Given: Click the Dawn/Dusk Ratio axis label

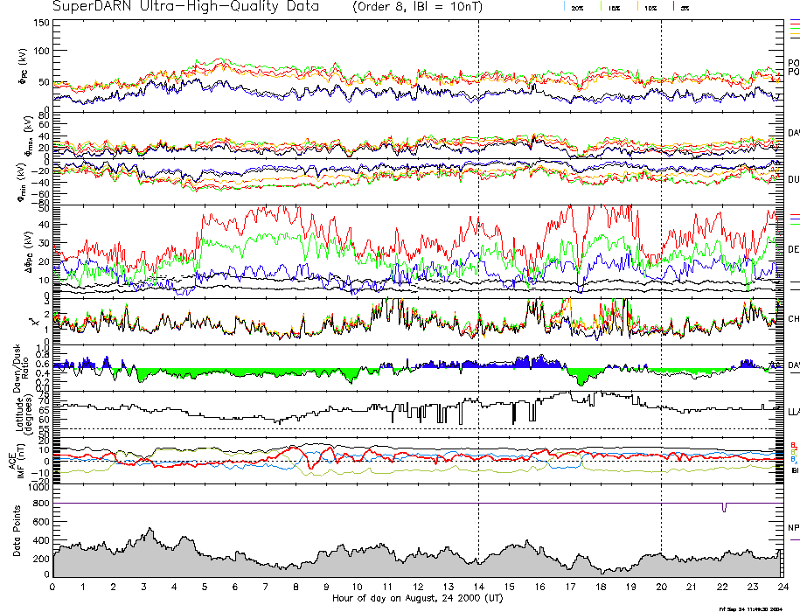Looking at the screenshot, I should point(19,365).
